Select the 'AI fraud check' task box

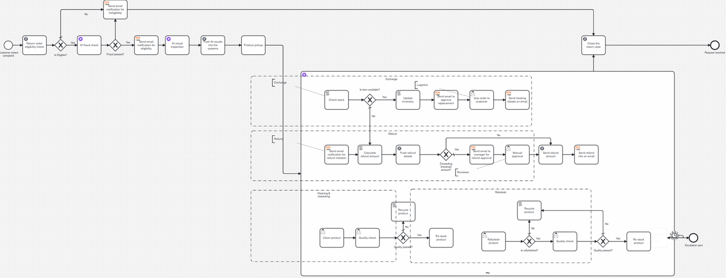(89, 46)
